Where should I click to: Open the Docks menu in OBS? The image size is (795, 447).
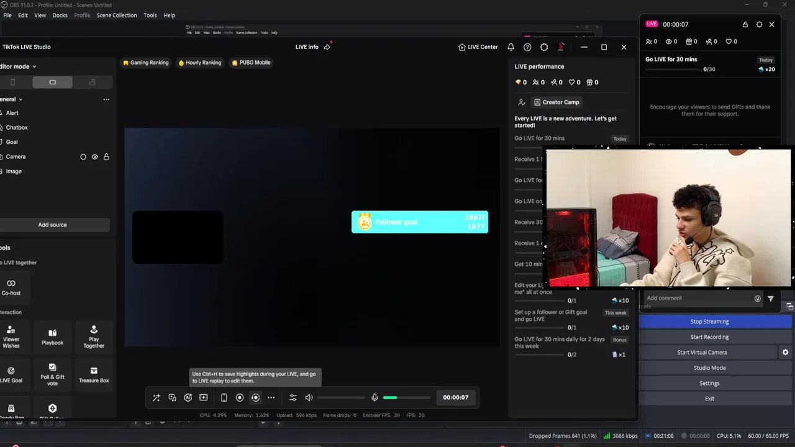click(60, 15)
